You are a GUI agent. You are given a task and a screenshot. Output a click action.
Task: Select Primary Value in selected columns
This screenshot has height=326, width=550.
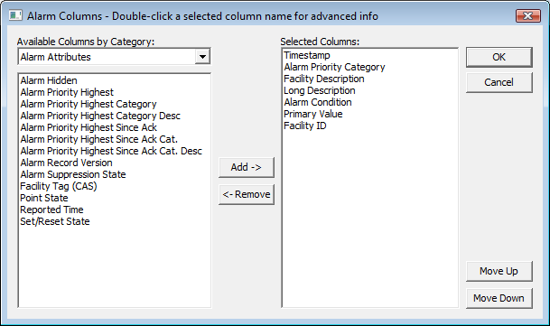[x=313, y=114]
